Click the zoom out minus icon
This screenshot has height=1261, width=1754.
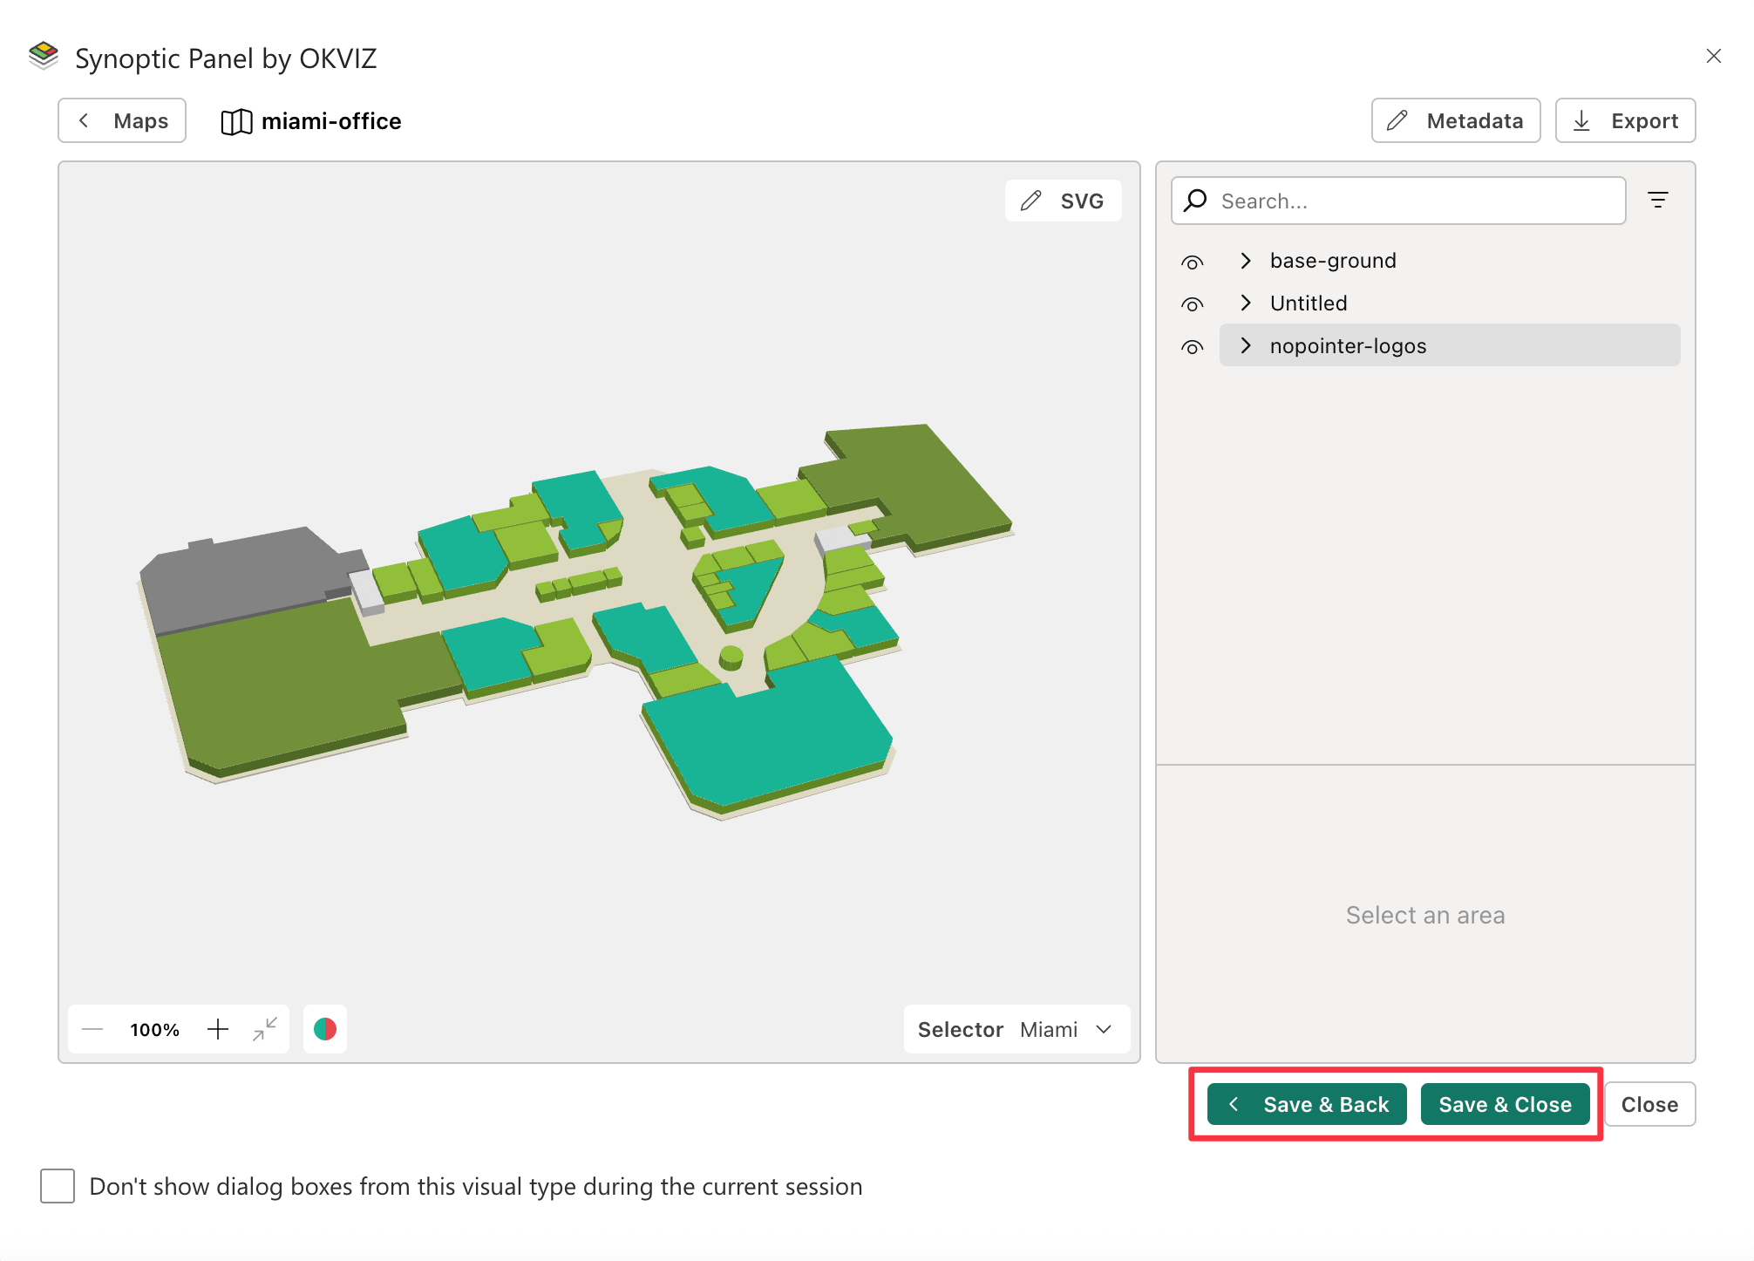click(x=92, y=1029)
